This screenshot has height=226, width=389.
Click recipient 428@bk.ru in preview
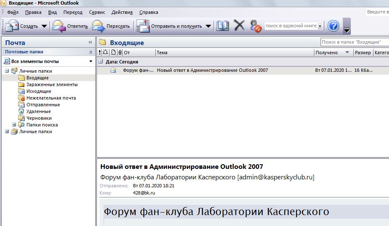(144, 193)
